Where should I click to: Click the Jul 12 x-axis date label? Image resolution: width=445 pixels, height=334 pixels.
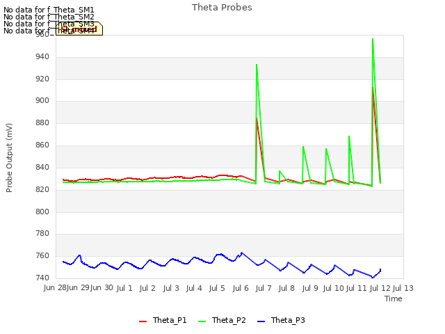coord(380,288)
